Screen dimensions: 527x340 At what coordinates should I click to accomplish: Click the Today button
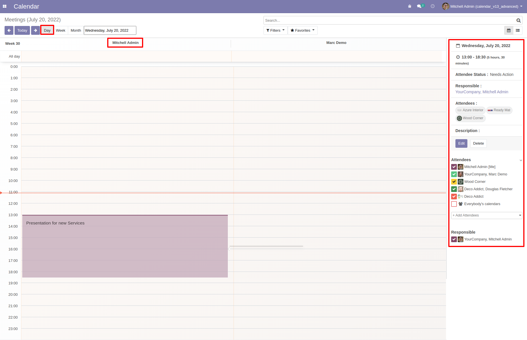(x=22, y=30)
